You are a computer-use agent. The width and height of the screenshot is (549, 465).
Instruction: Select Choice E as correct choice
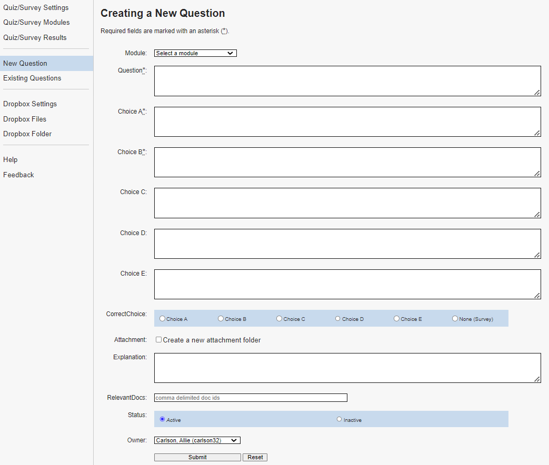point(396,318)
